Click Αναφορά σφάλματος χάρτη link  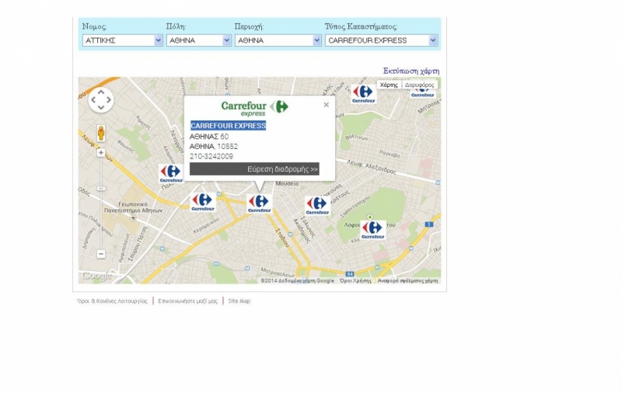pos(407,280)
